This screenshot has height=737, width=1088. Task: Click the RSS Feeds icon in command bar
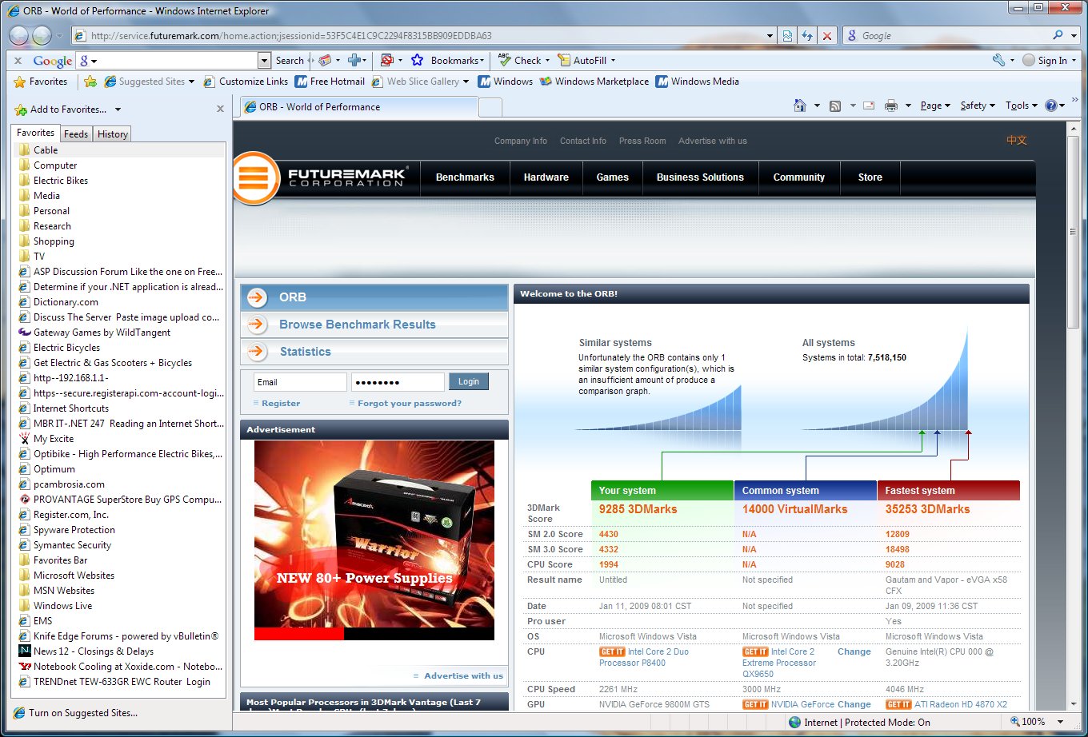835,106
